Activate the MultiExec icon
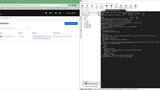 [x=116, y=6]
